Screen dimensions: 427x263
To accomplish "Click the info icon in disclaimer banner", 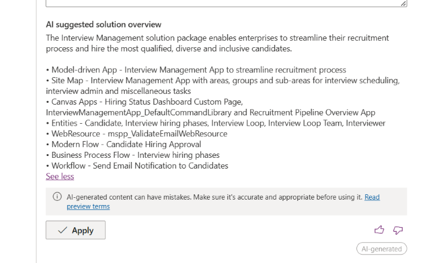I will click(x=57, y=197).
